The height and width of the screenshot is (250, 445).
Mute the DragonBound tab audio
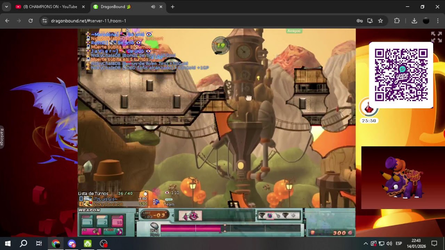coord(153,7)
